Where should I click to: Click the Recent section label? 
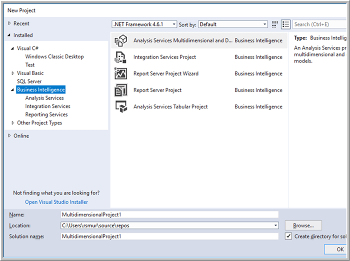pyautogui.click(x=21, y=23)
